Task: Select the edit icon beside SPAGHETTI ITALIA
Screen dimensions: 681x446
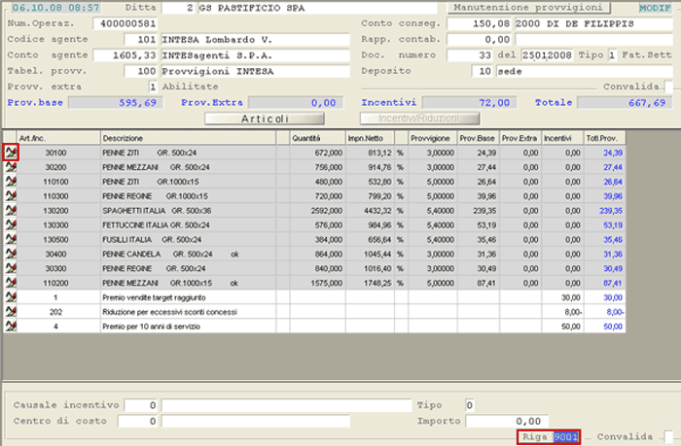Action: (11, 211)
